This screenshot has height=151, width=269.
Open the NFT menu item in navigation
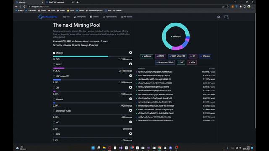(127, 17)
